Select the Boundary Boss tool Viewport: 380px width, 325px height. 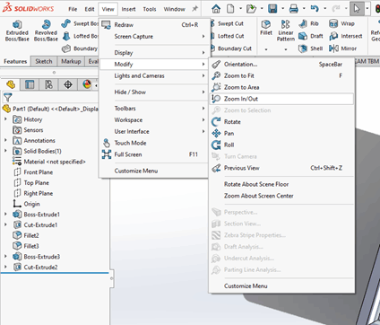(x=80, y=48)
